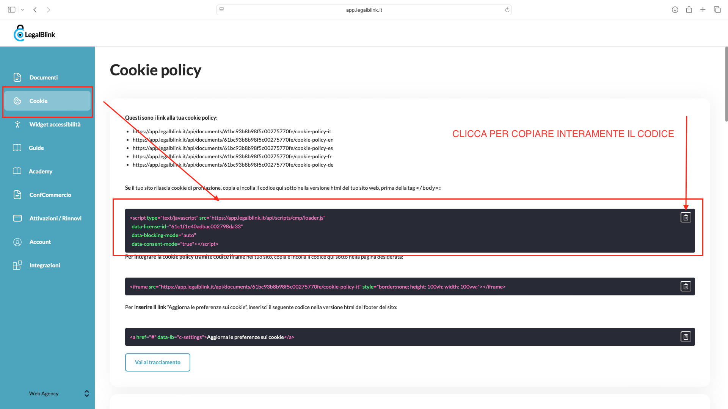Click the Safari address bar
Viewport: 728px width, 409px height.
tap(364, 10)
